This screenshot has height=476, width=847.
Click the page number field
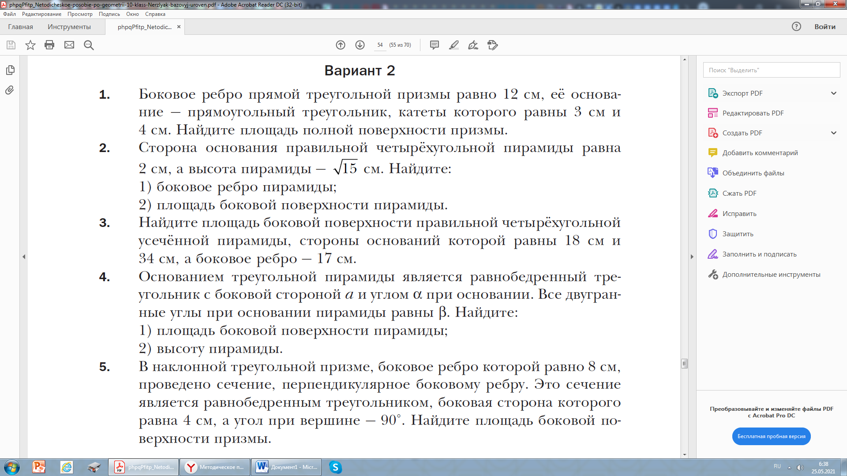point(380,45)
